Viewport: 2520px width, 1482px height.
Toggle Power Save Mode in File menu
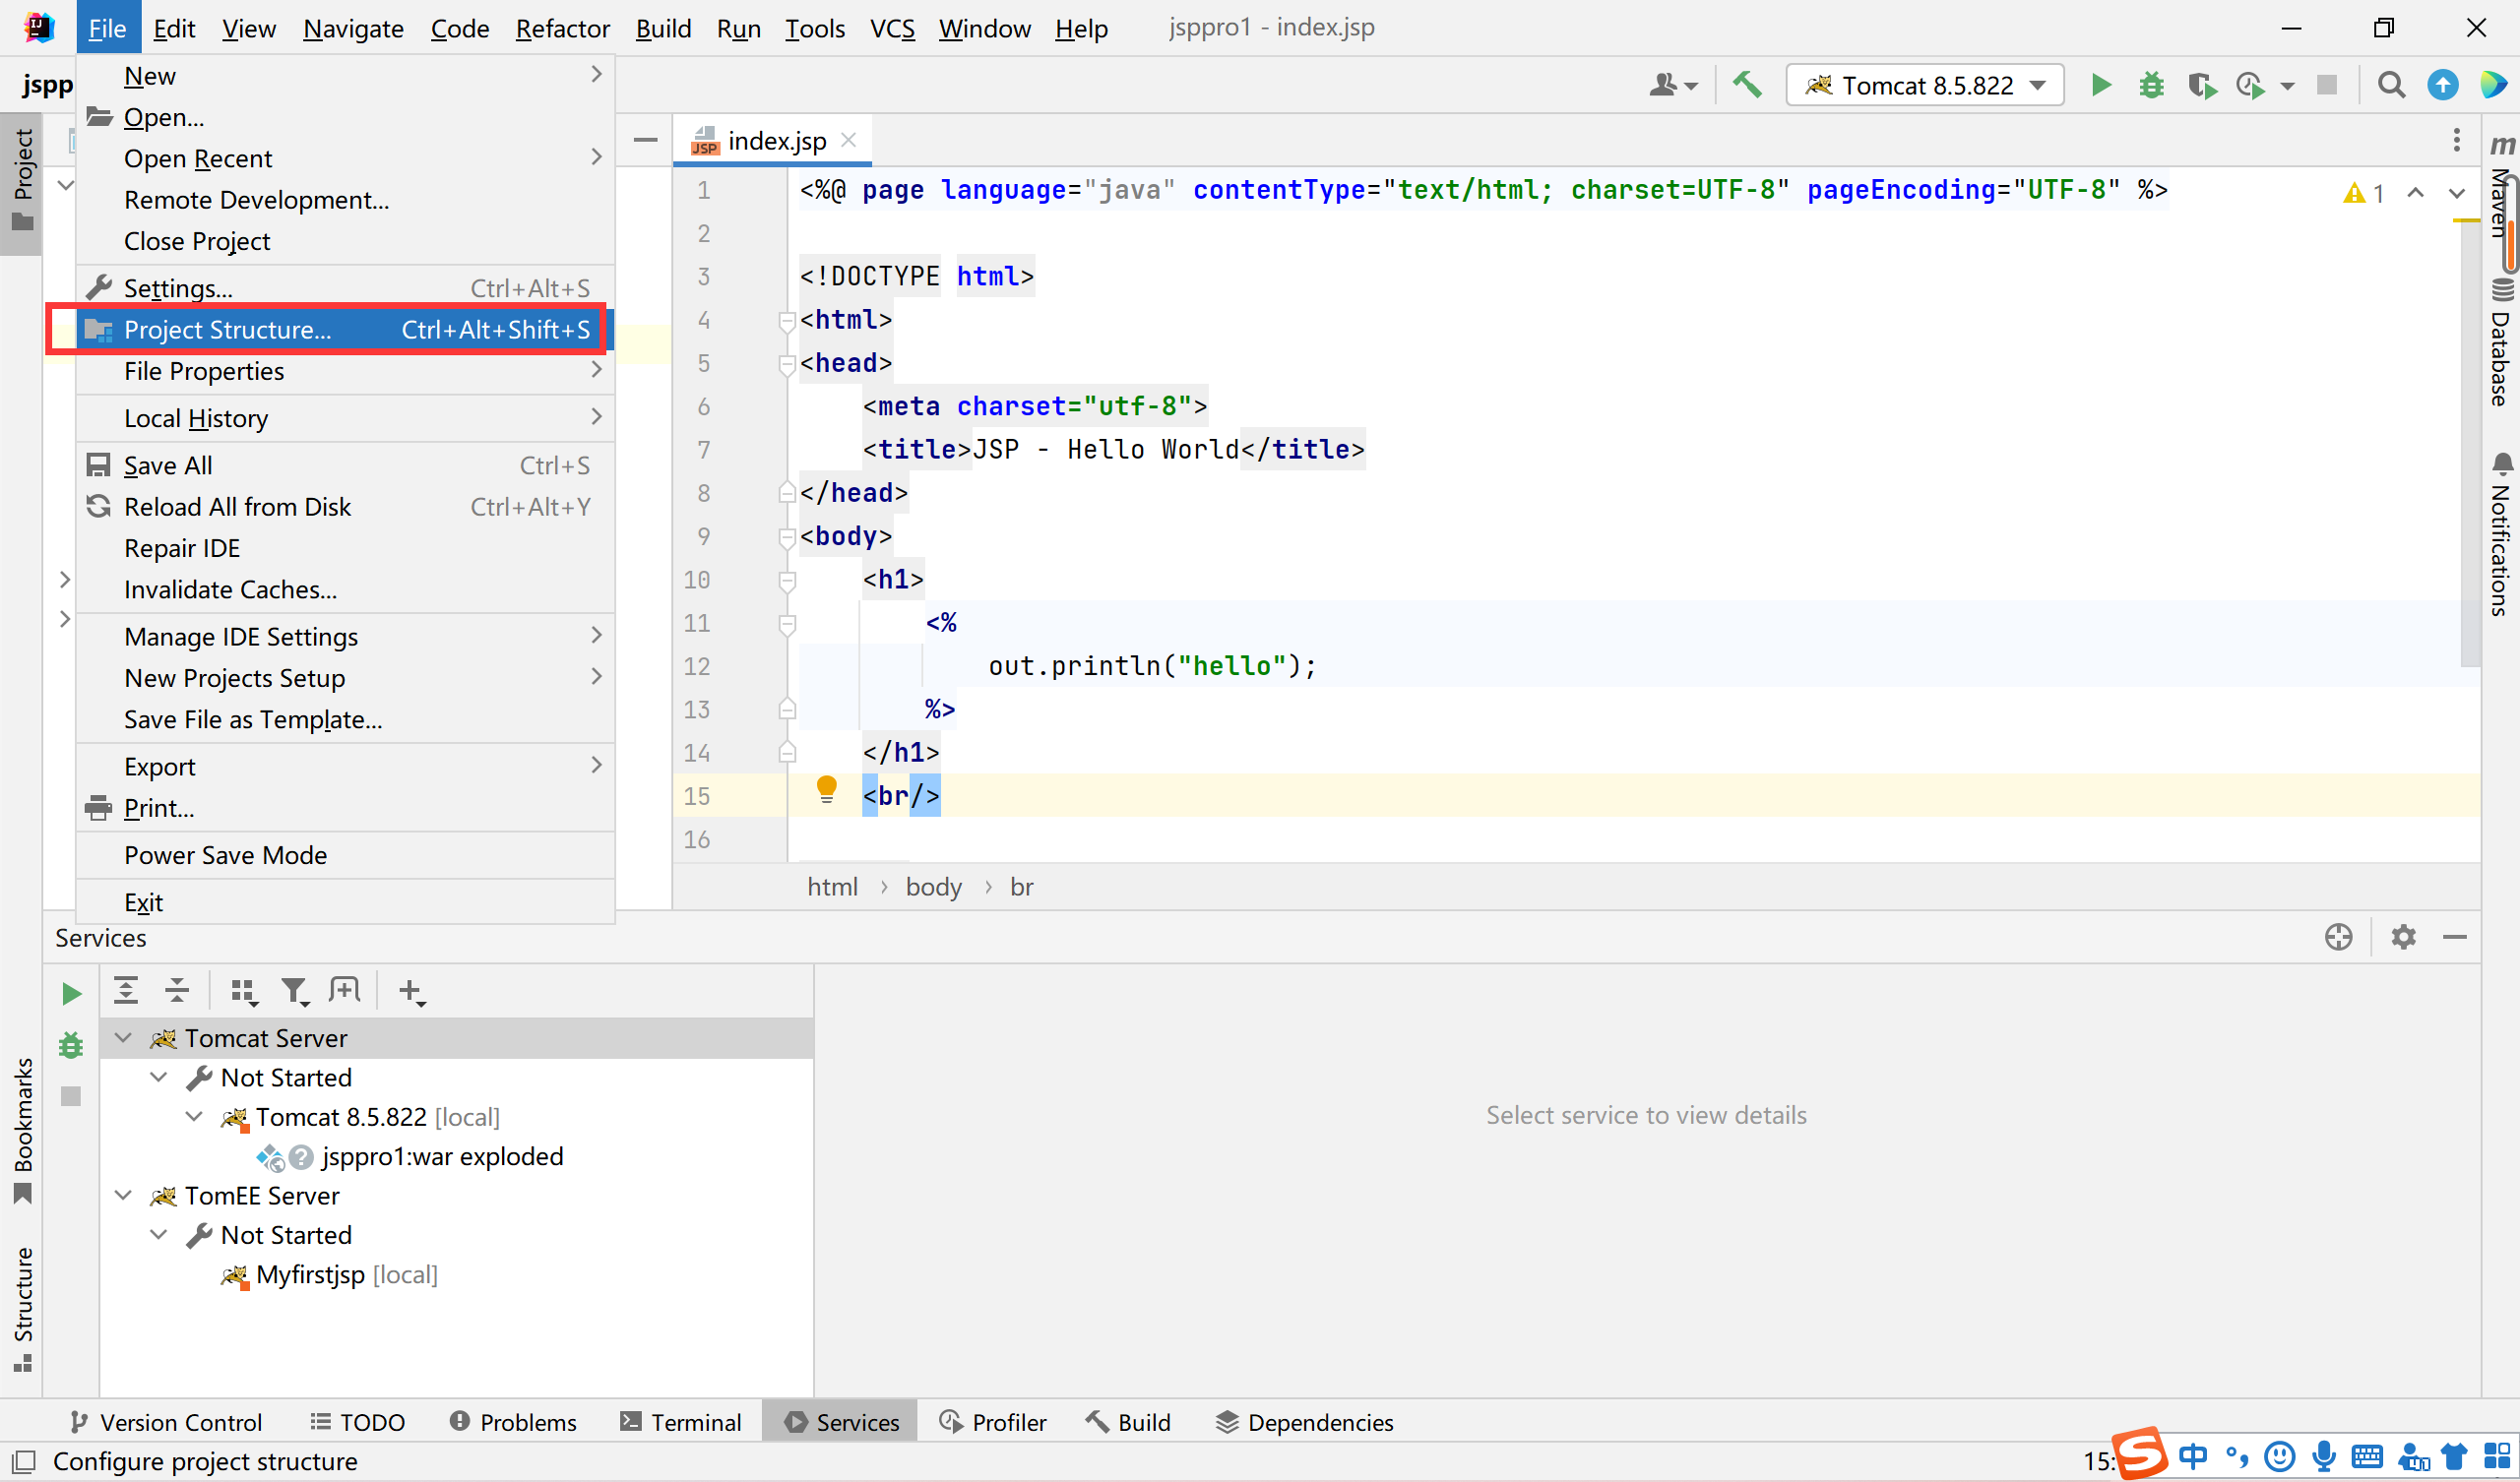tap(345, 855)
